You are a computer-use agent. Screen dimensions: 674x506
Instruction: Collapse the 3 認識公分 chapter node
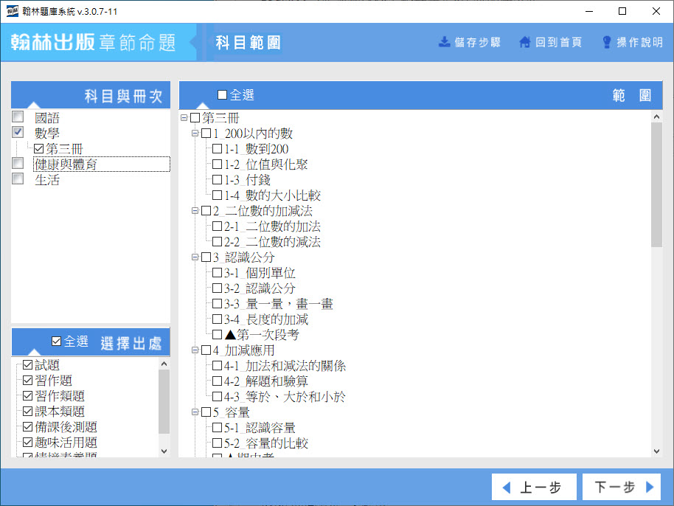click(195, 257)
